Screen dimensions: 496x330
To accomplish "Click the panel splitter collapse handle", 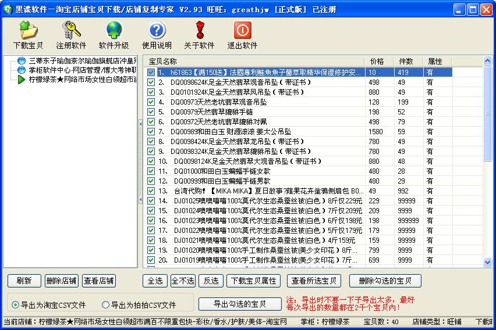I will pyautogui.click(x=140, y=162).
